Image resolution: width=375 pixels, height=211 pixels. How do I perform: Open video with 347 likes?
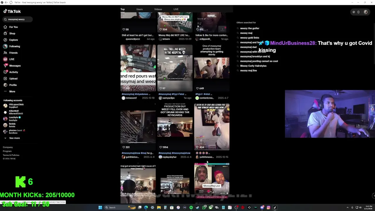[x=138, y=68]
